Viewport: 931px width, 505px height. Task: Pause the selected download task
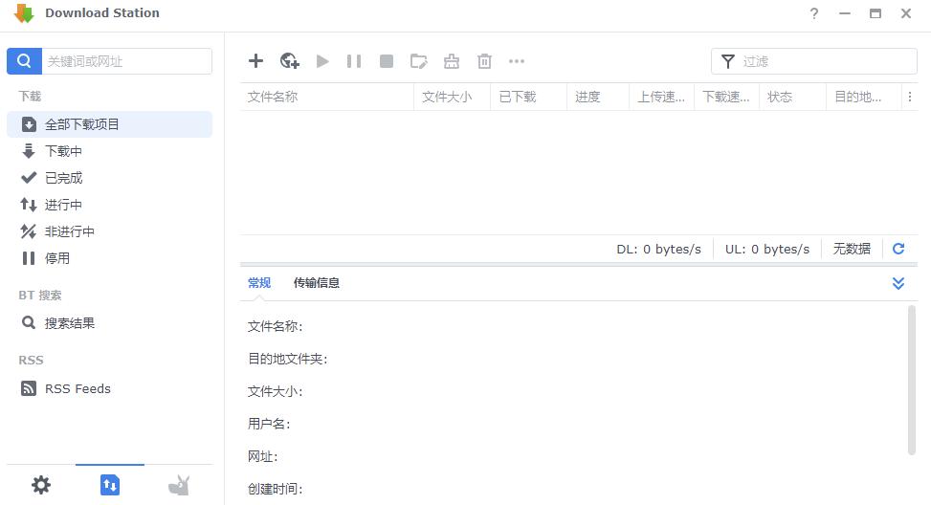pyautogui.click(x=354, y=61)
